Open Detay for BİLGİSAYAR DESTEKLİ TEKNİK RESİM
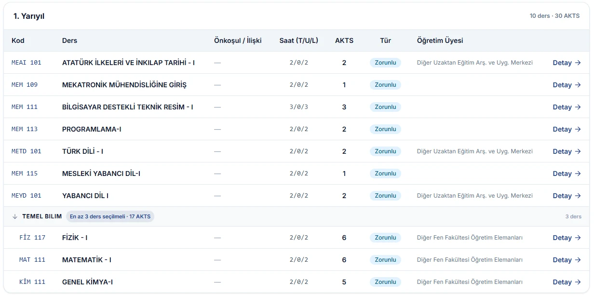The height and width of the screenshot is (295, 595). 567,107
